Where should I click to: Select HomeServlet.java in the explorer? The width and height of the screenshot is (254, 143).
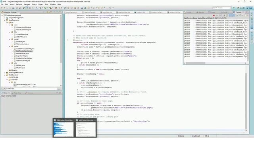click(22, 54)
